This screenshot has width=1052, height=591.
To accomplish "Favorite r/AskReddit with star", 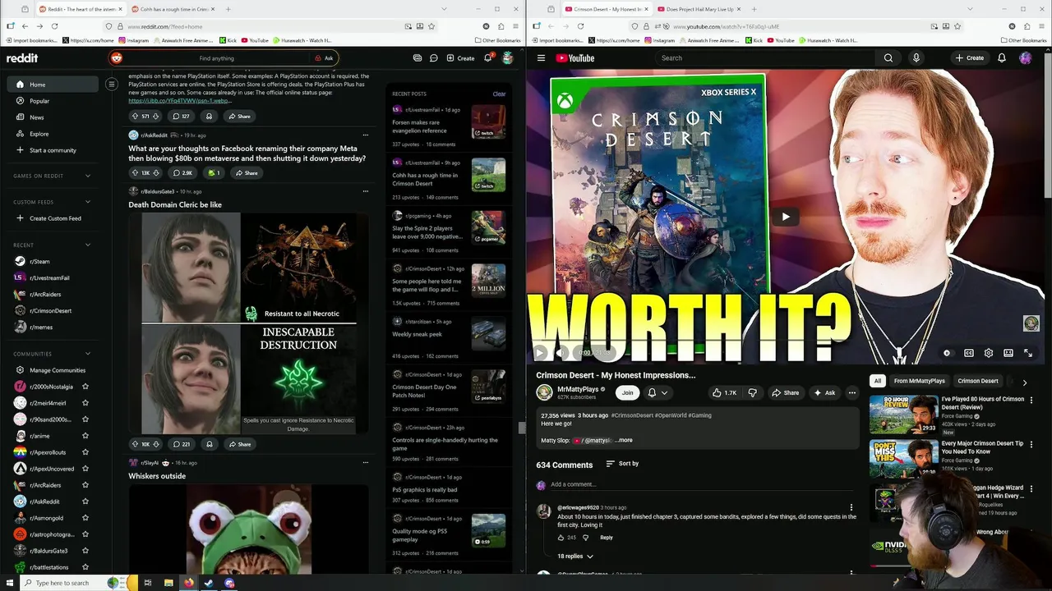I will point(85,502).
